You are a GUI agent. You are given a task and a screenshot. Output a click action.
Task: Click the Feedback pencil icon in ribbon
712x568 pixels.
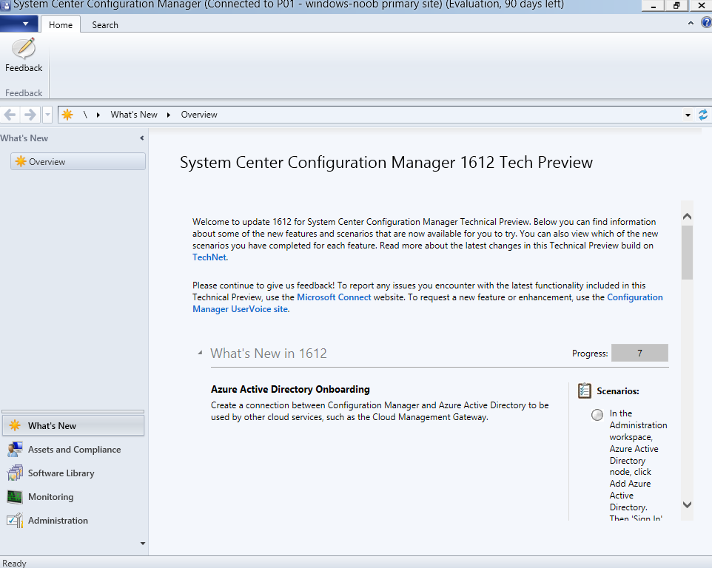coord(24,49)
